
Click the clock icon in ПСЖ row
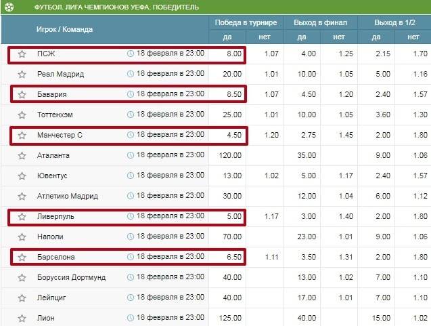click(x=131, y=54)
